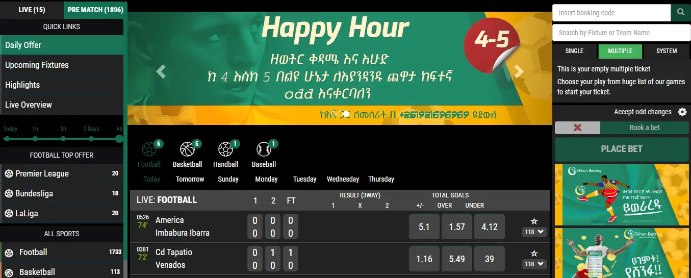Click the Book a bet button

(x=645, y=128)
